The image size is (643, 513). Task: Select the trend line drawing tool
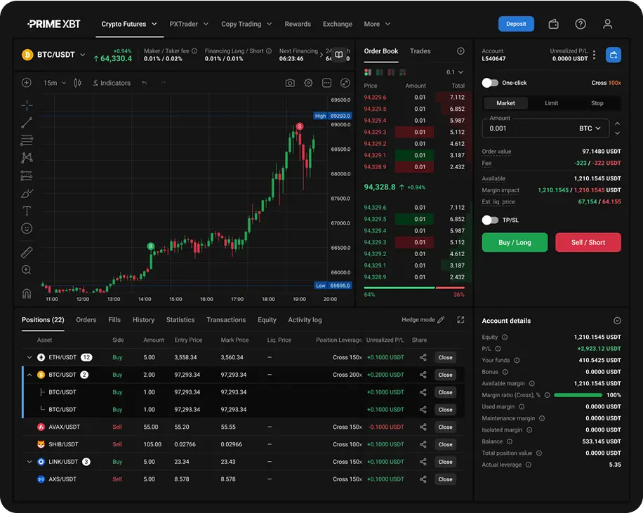tap(27, 123)
